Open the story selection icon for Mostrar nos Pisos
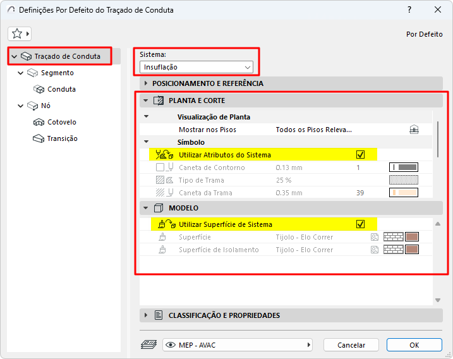This screenshot has width=453, height=359. coord(414,130)
